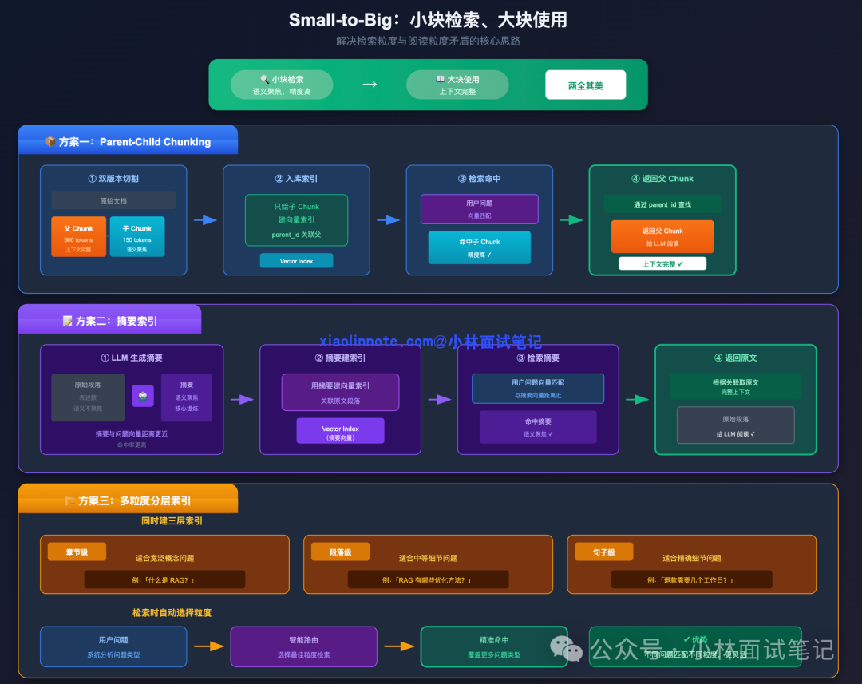Click the 两全其美 button
The height and width of the screenshot is (684, 862).
585,84
